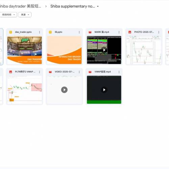This screenshot has height=169, width=169.
Task: Click the PLTR VWAP image file icon
Action: (10, 72)
